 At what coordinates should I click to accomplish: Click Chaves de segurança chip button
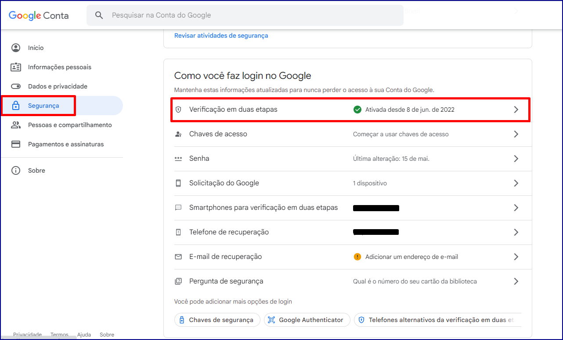pyautogui.click(x=217, y=320)
